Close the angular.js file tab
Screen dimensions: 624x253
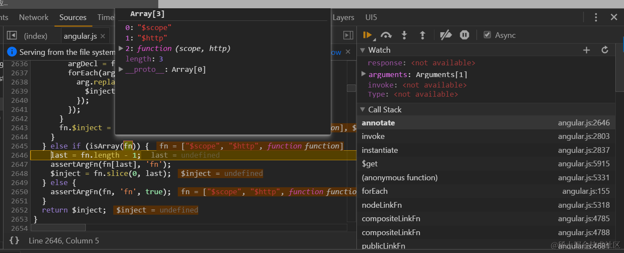(103, 37)
